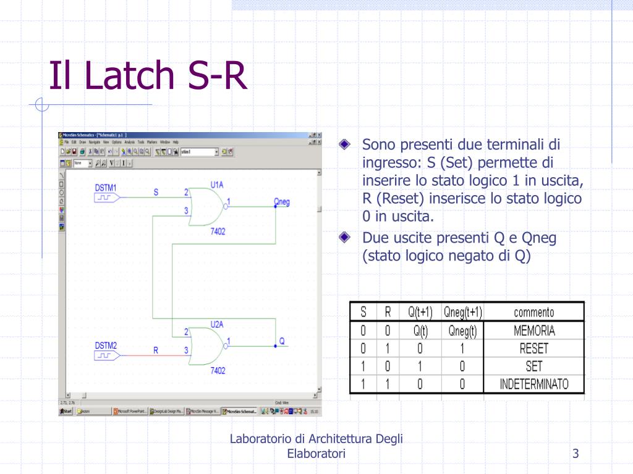Click the Setup Analysis icon
Screen dimensions: 633x474
[x=62, y=163]
